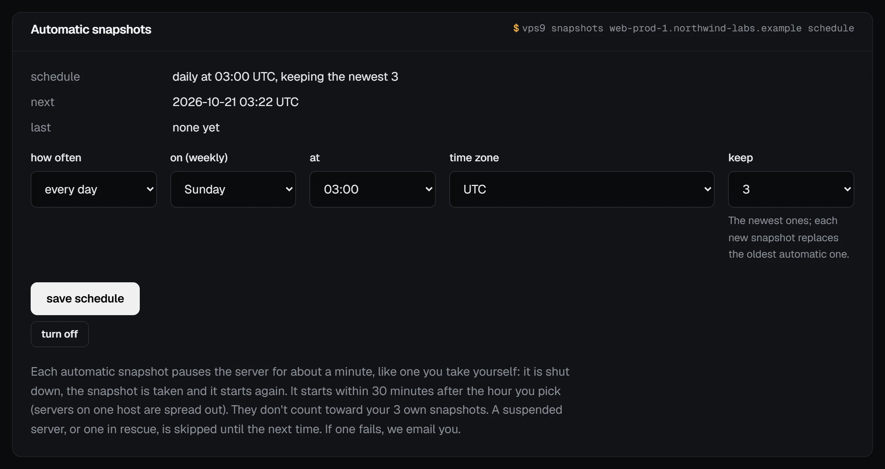Click the '2026-10-21 03:22 UTC' next snapshot value
This screenshot has height=469, width=885.
(235, 102)
